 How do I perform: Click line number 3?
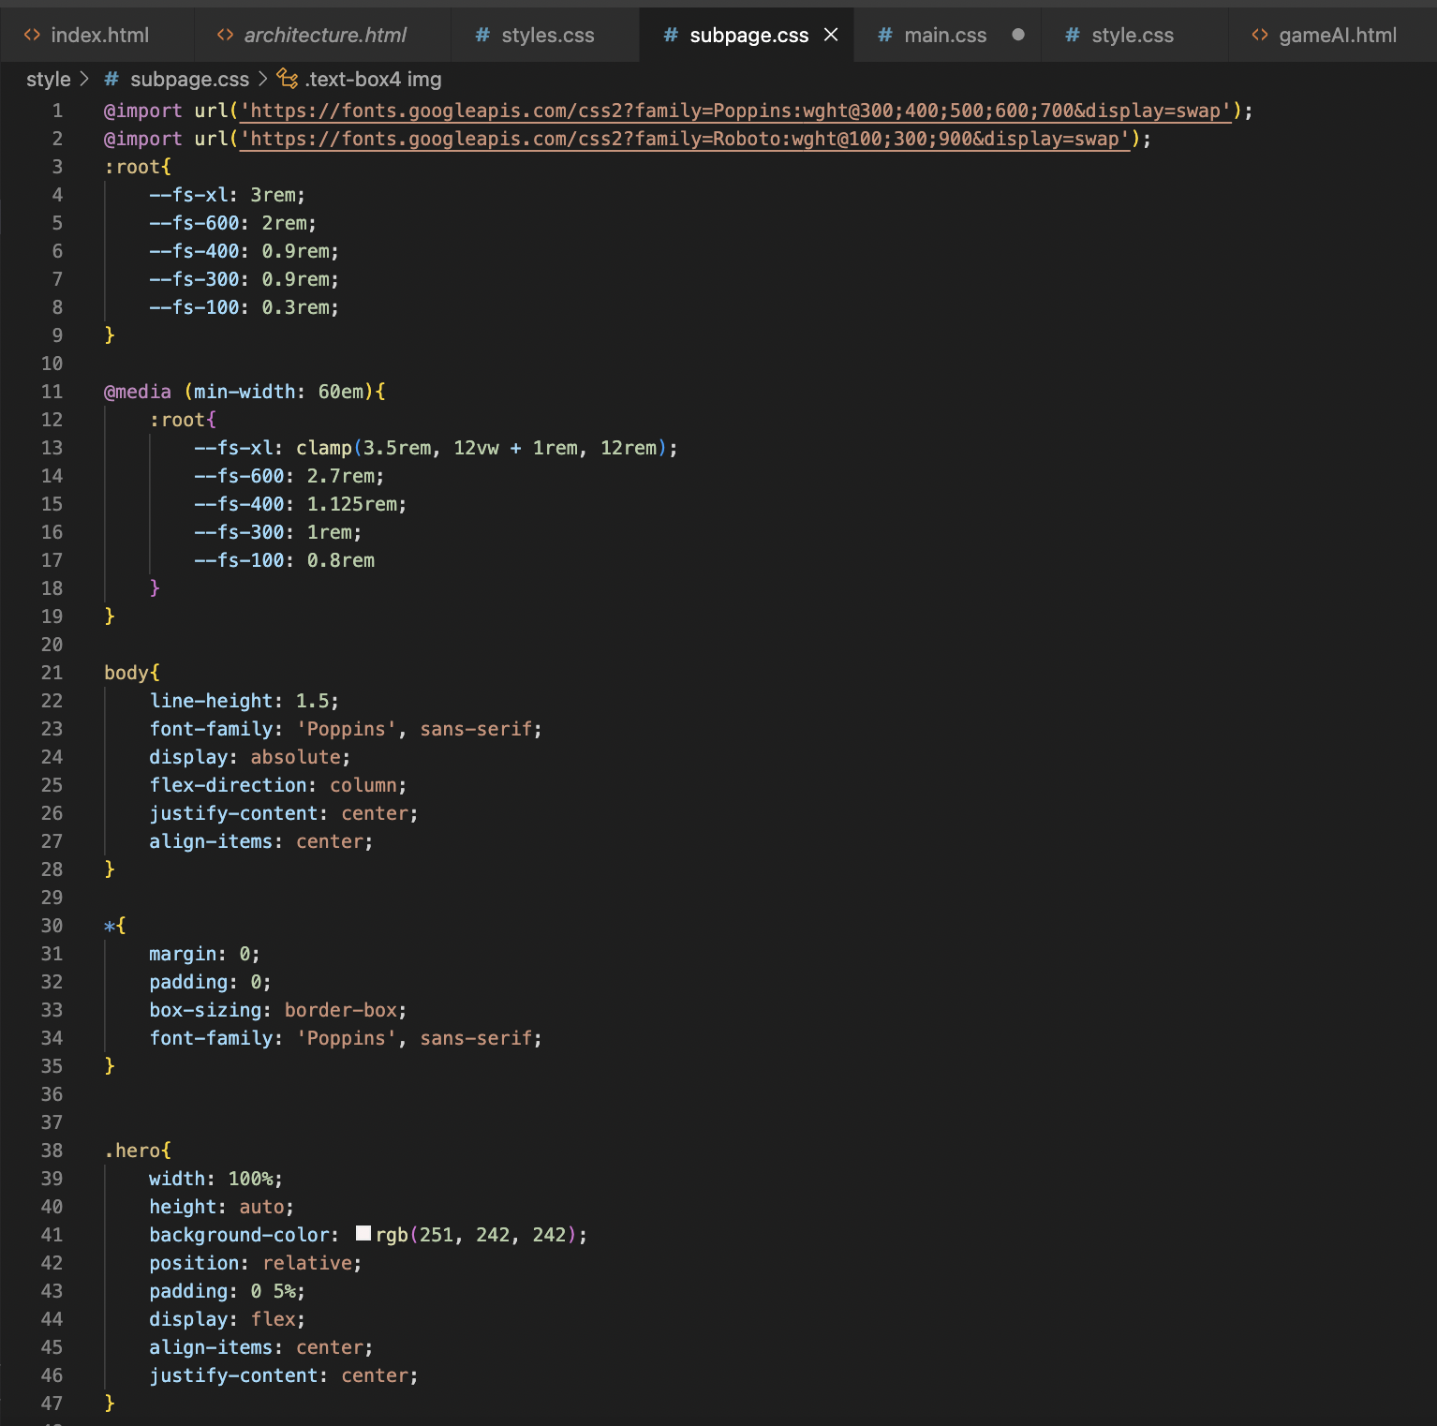[x=57, y=167]
